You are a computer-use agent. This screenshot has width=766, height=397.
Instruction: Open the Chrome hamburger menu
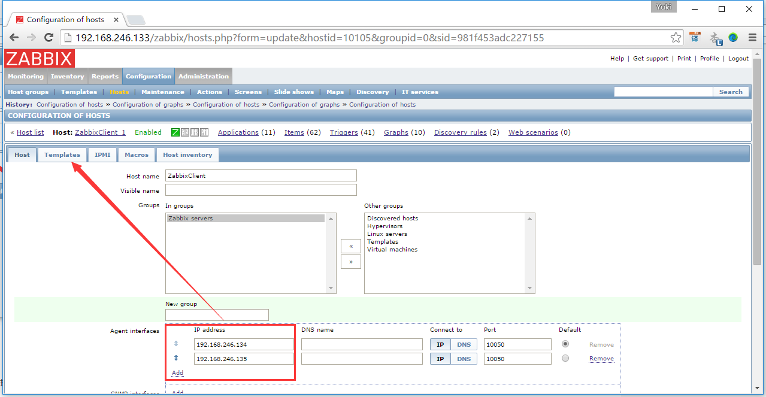752,38
